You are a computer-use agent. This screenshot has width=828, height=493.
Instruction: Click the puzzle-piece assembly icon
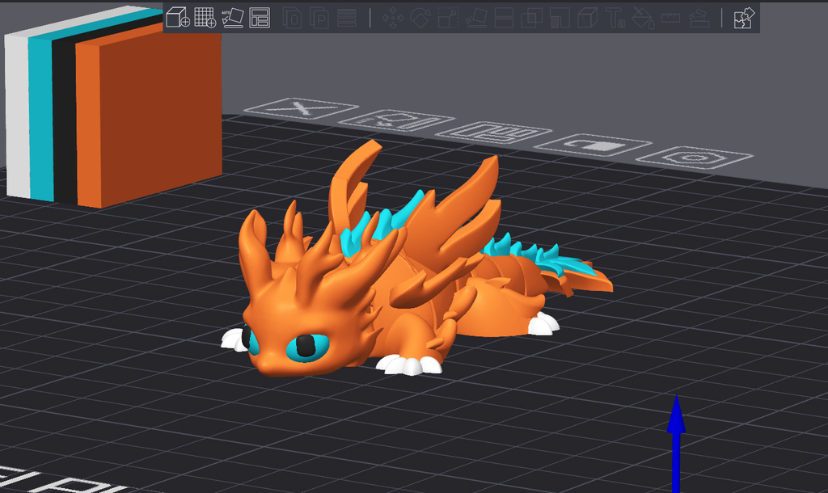click(x=744, y=18)
